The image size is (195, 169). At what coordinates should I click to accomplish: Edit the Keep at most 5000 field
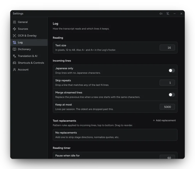click(x=167, y=107)
